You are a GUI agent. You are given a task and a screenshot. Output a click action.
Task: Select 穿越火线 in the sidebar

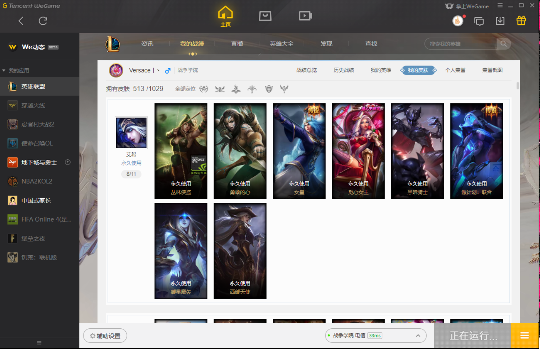(x=40, y=105)
